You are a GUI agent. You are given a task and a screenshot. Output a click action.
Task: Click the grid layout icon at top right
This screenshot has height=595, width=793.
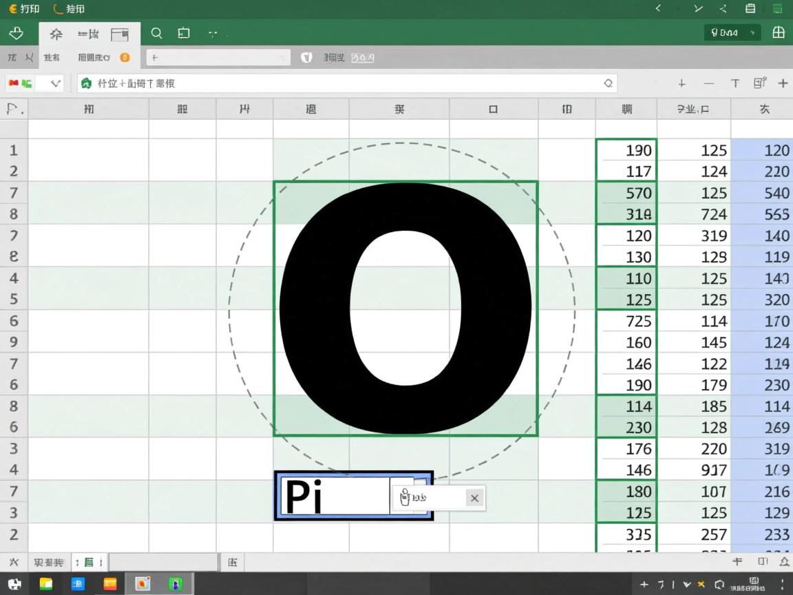coord(779,32)
